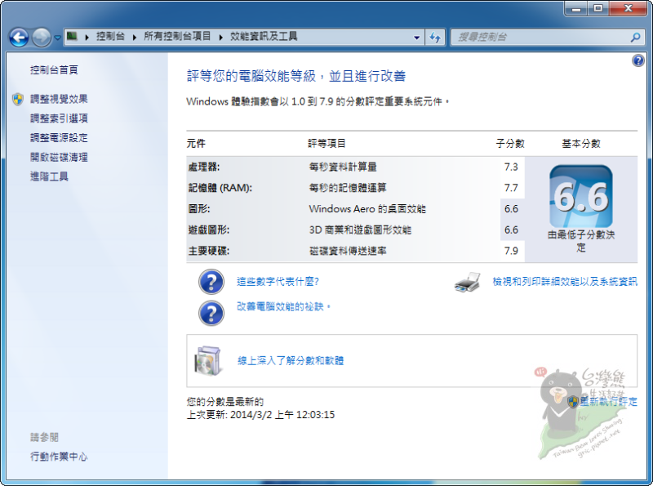Expand the arrow after 所有控制台項目
Image resolution: width=653 pixels, height=486 pixels.
coord(220,37)
